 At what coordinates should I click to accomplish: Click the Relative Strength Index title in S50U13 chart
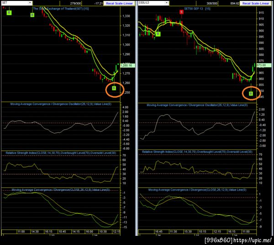(197, 152)
